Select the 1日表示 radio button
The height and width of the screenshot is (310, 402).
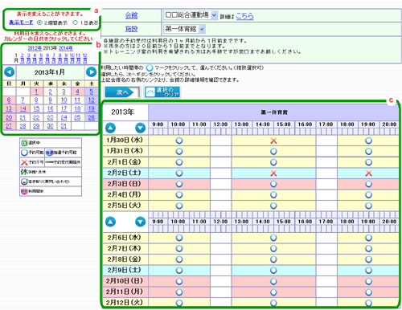coord(76,22)
